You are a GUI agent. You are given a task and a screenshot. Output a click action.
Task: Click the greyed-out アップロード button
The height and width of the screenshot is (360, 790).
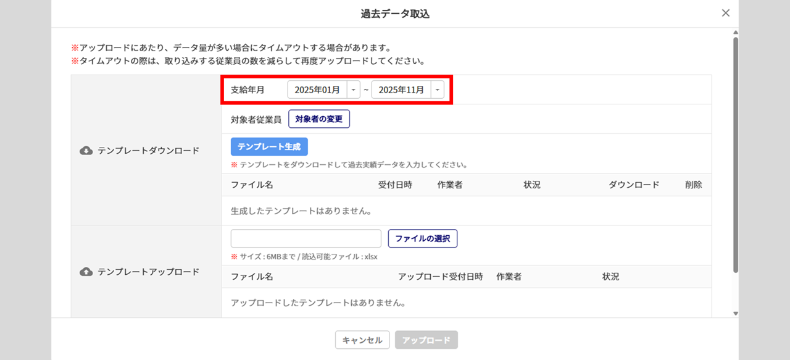[426, 340]
